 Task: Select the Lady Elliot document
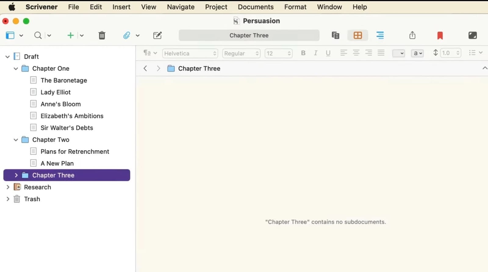pyautogui.click(x=56, y=92)
